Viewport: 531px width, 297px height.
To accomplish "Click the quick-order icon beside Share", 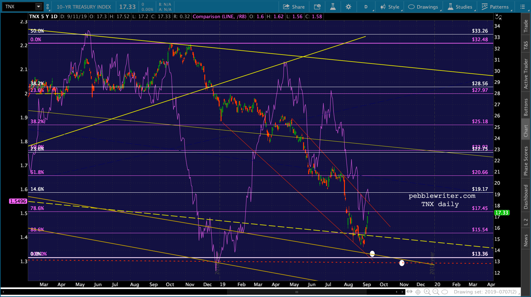I will click(317, 7).
